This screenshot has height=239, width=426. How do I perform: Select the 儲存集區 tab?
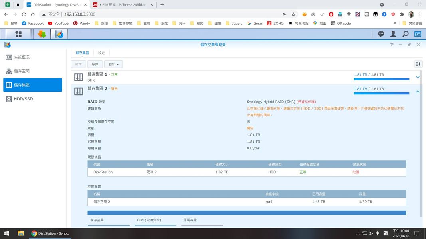click(x=83, y=53)
